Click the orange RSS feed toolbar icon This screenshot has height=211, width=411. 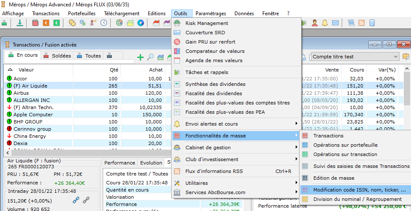coord(362,23)
